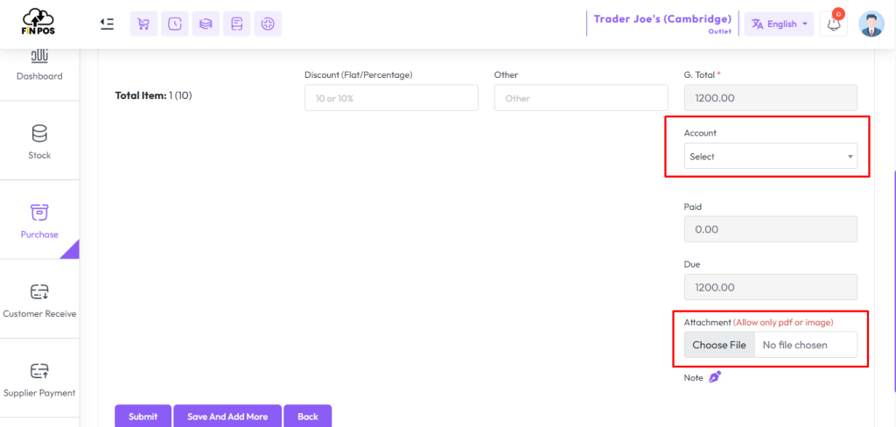This screenshot has width=896, height=427.
Task: Click the Back button
Action: 307,416
